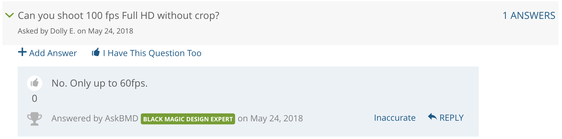Viewport: 562px width, 139px height.
Task: Upvote the answer with the round thumbs-up icon
Action: click(x=35, y=83)
